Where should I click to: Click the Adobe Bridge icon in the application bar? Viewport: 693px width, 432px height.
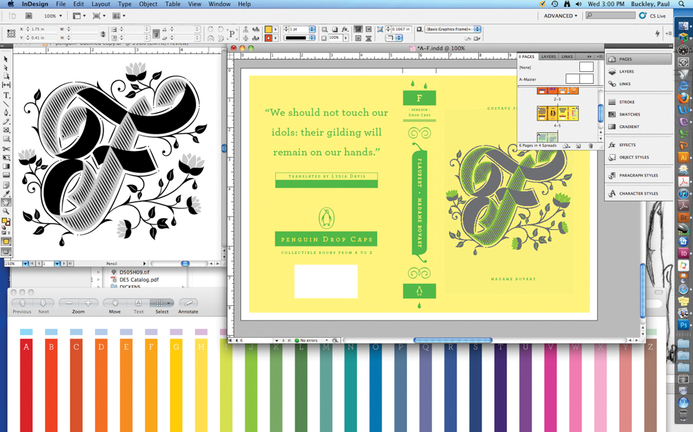click(x=28, y=16)
